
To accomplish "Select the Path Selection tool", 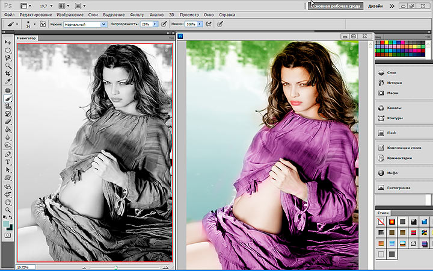I will click(x=8, y=170).
